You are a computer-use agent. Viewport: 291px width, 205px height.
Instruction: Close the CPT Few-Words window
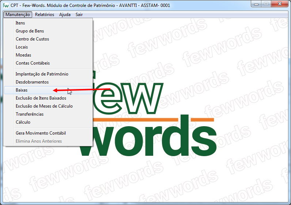tap(280, 4)
